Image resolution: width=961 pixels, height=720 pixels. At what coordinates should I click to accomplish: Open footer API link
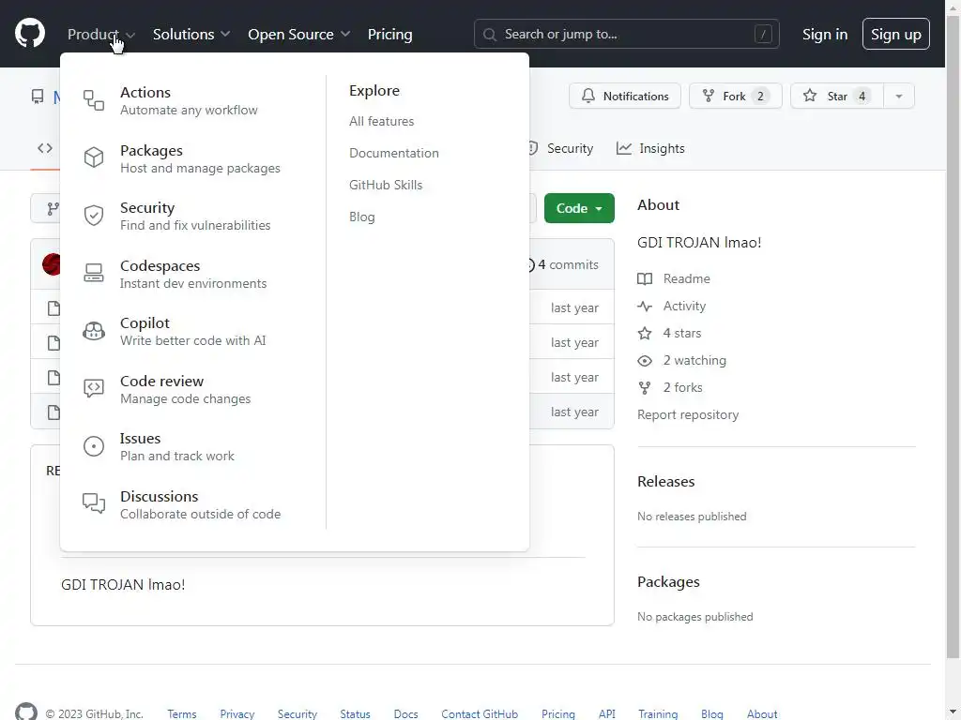coord(607,713)
